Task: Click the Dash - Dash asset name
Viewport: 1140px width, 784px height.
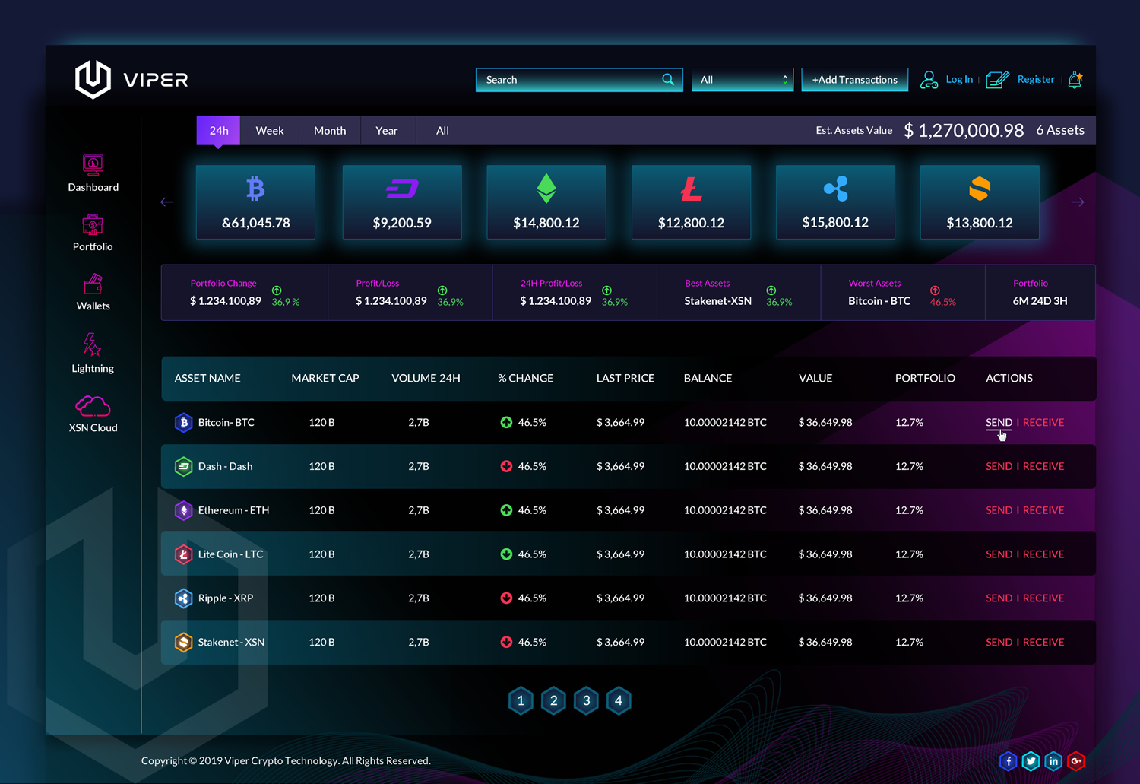Action: (x=225, y=466)
